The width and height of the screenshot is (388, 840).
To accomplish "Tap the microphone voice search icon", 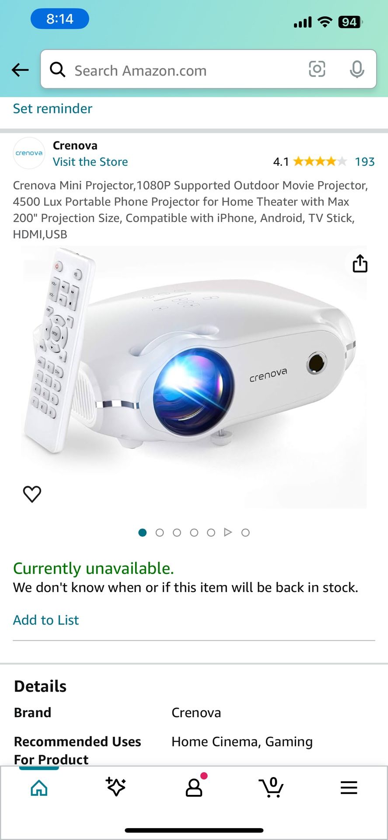I will 357,69.
